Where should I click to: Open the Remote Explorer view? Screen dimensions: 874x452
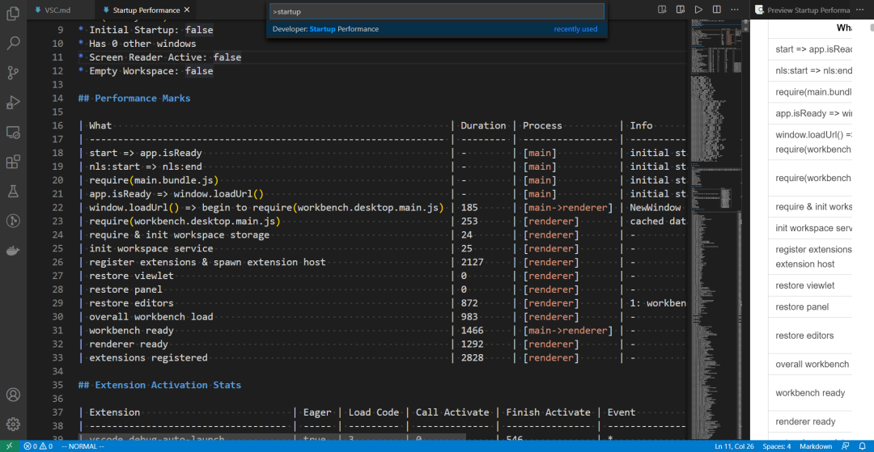tap(13, 132)
